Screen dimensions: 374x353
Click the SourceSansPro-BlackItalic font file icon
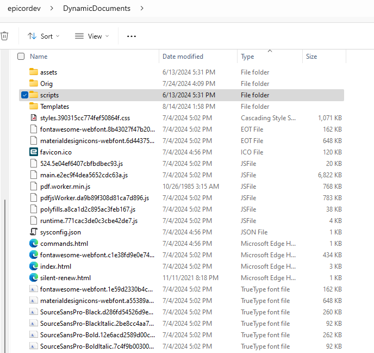tap(34, 324)
